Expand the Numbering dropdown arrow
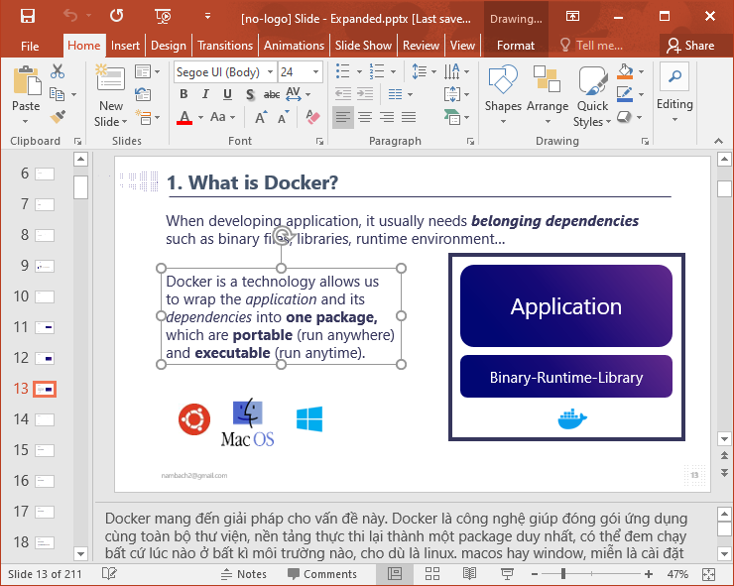The height and width of the screenshot is (586, 734). click(393, 71)
